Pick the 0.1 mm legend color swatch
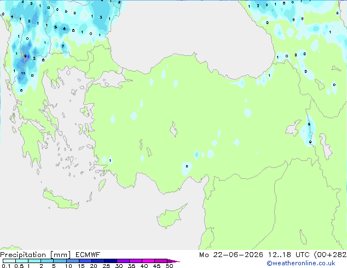347x268 pixels. point(9,261)
